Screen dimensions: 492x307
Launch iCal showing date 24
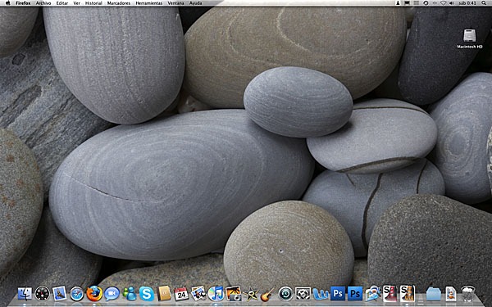point(181,294)
